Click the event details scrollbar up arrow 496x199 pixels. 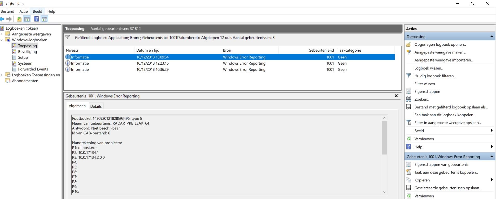384,118
